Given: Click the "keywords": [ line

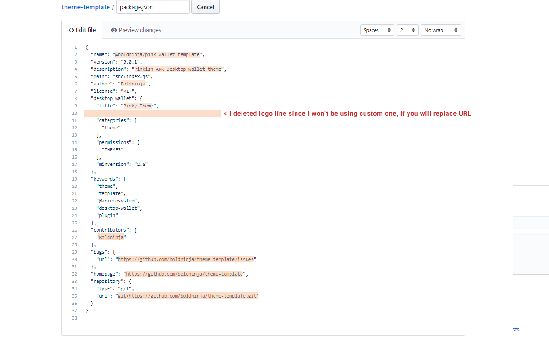Looking at the screenshot, I should coord(108,179).
